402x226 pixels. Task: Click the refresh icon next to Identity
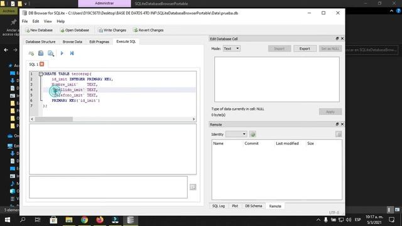click(253, 134)
